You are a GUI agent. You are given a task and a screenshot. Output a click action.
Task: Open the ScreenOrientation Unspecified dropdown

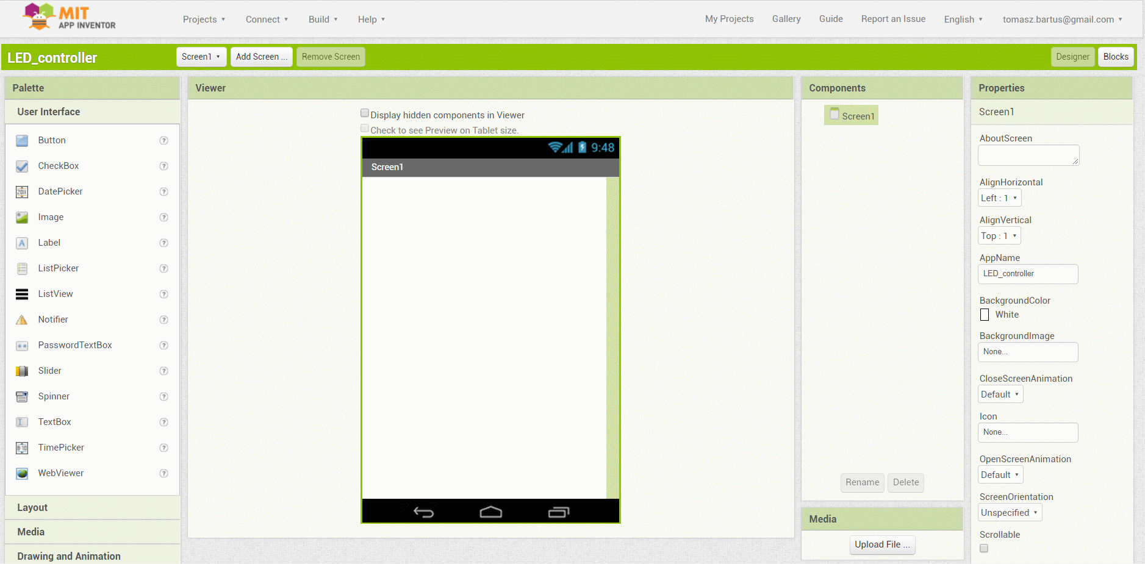pyautogui.click(x=1009, y=513)
